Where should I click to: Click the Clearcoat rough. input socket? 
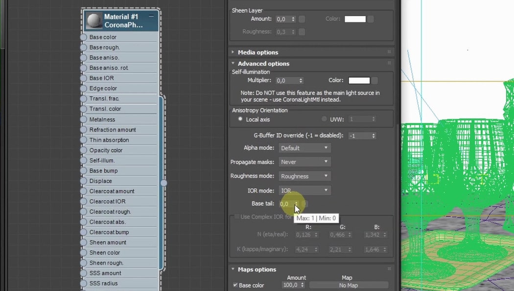click(83, 211)
